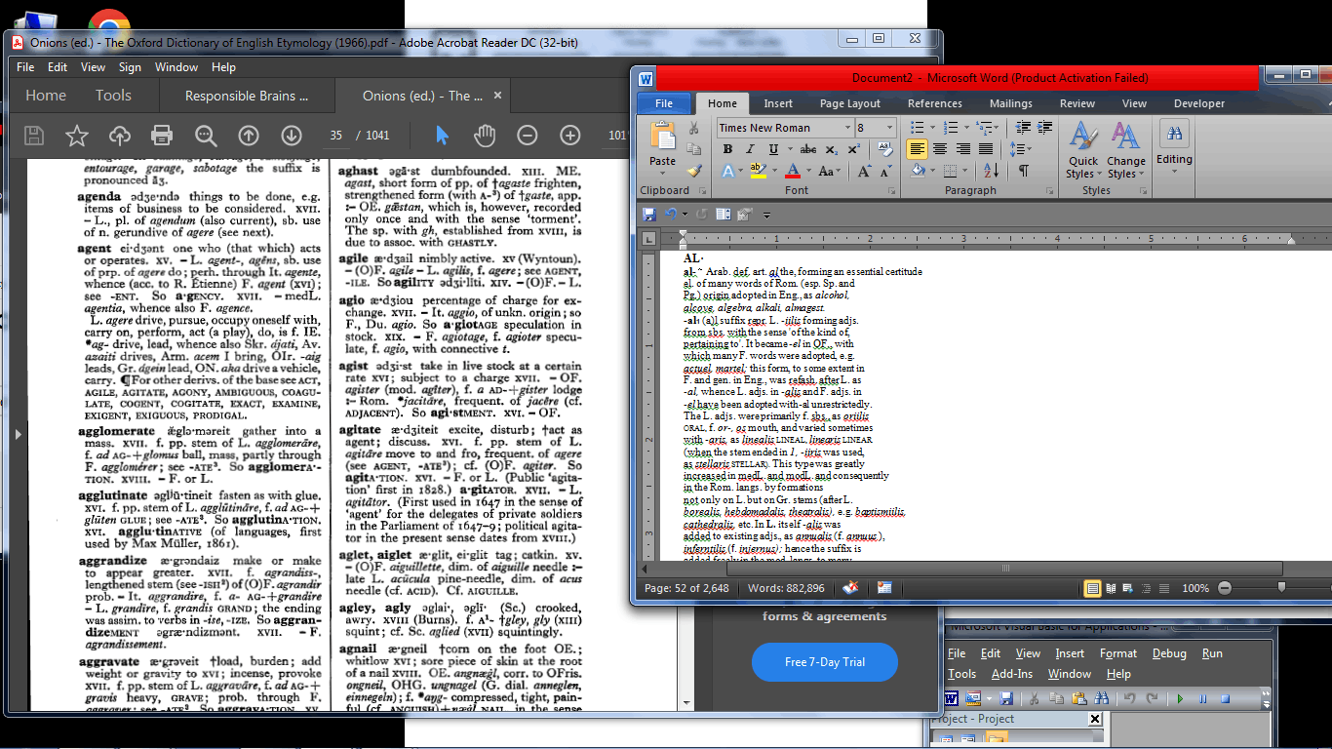The width and height of the screenshot is (1332, 749).
Task: Toggle Subscript in Word Font group
Action: coord(832,149)
